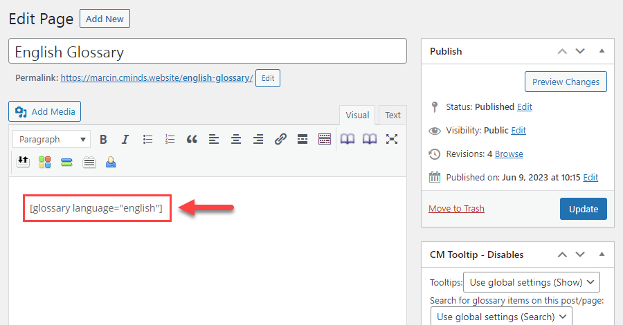Insert a blockquote

click(x=192, y=139)
